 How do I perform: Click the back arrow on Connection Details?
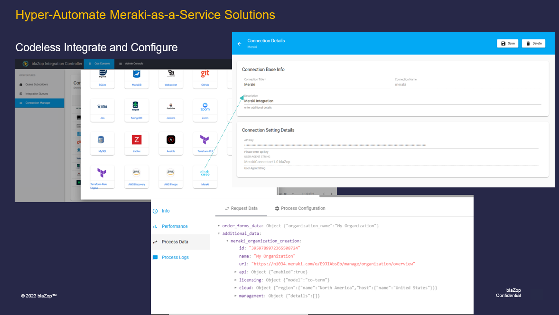pos(239,43)
